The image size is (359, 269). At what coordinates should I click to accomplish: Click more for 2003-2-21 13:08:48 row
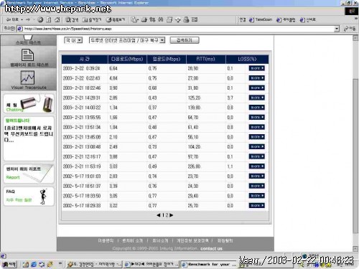pyautogui.click(x=256, y=146)
